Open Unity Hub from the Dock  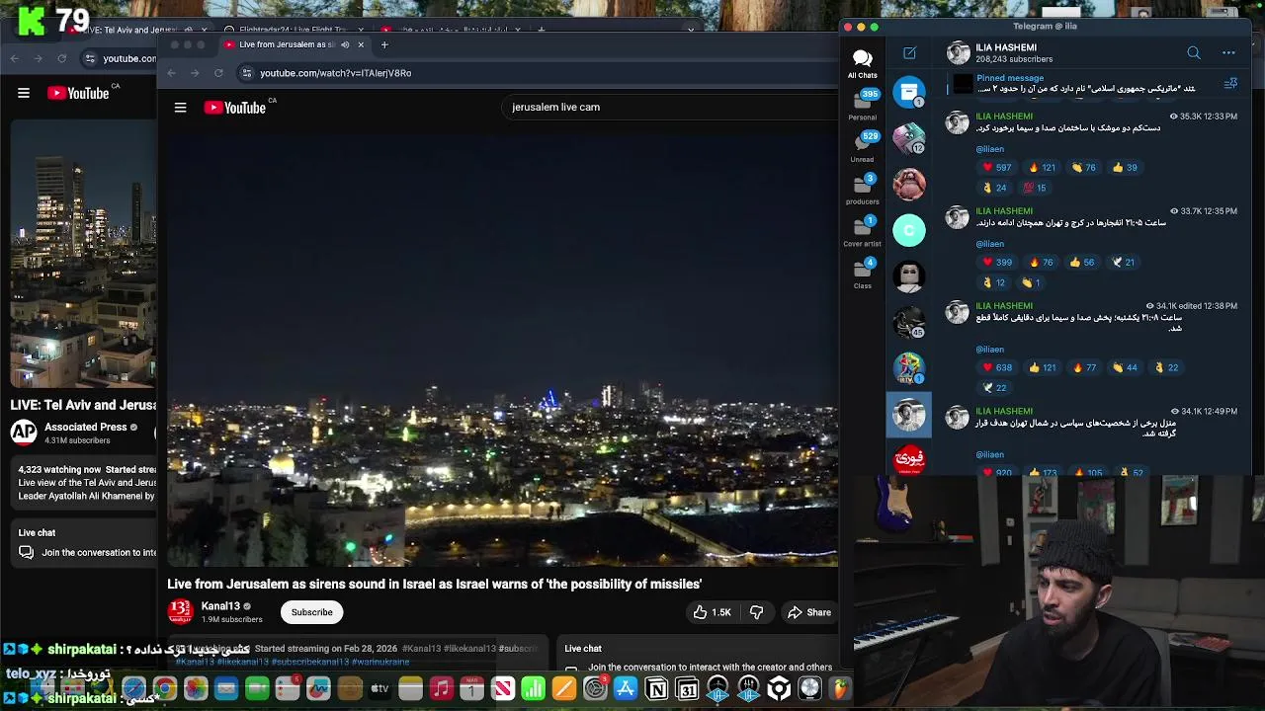click(779, 688)
